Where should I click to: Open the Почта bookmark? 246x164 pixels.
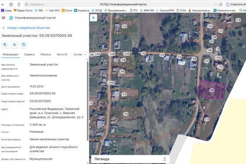coord(67,11)
